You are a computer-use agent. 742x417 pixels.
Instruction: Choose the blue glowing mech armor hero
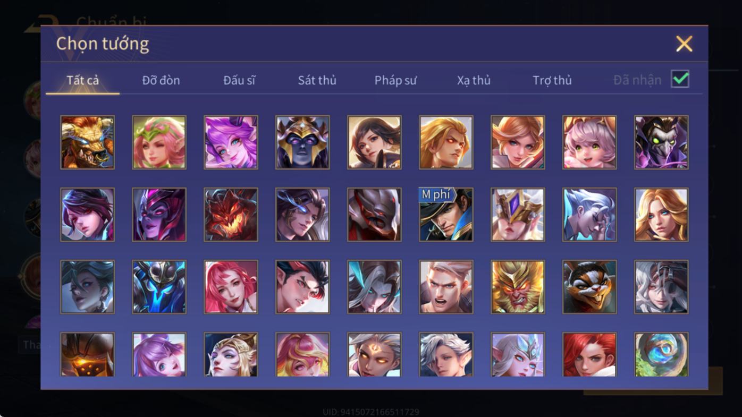click(x=159, y=287)
